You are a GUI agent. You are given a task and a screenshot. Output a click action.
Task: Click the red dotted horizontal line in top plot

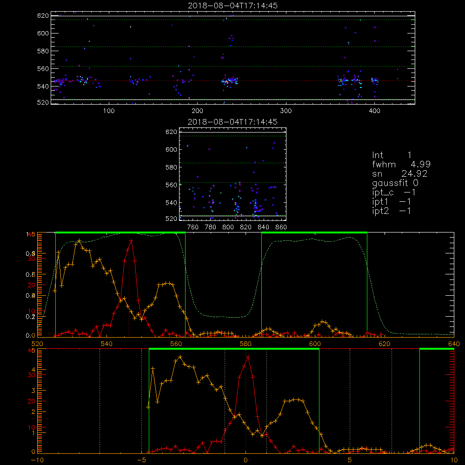[x=233, y=80]
